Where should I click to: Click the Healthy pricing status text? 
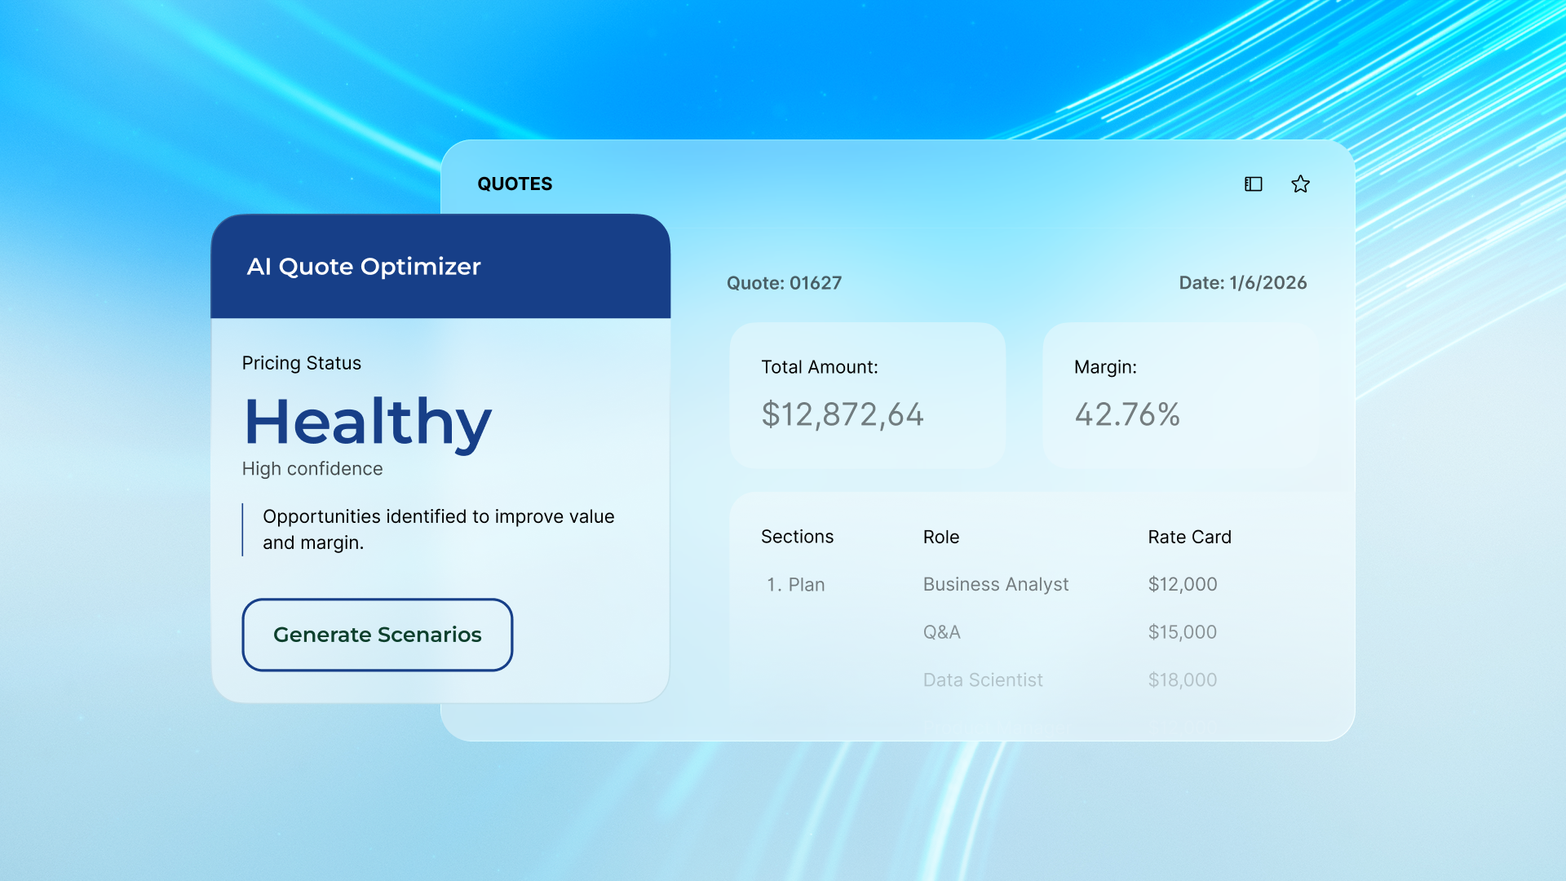368,422
